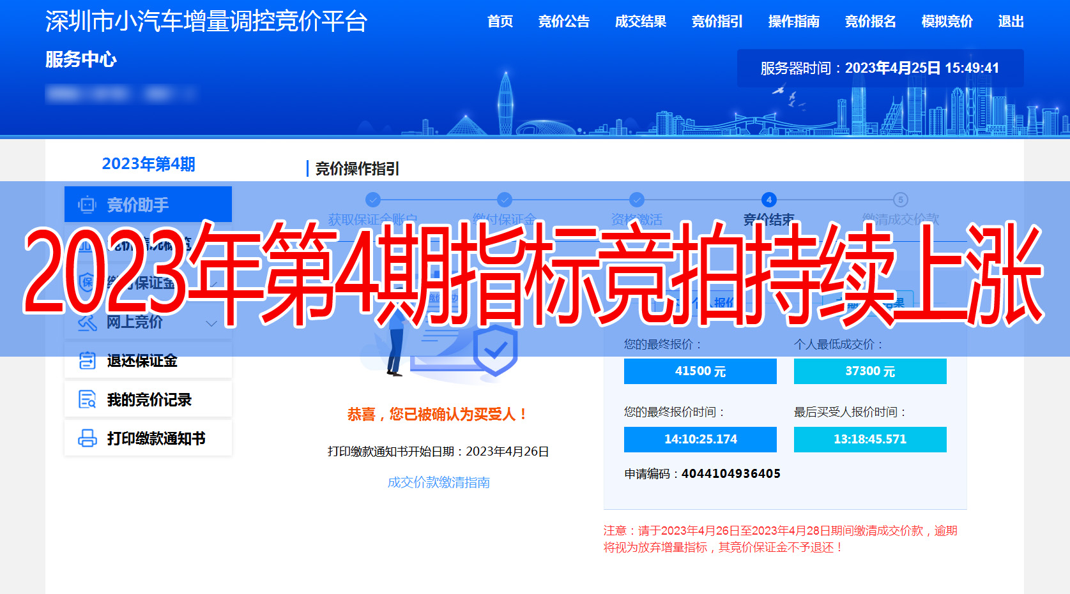
Task: Click the 我的竞价记录 document search icon
Action: click(x=87, y=399)
